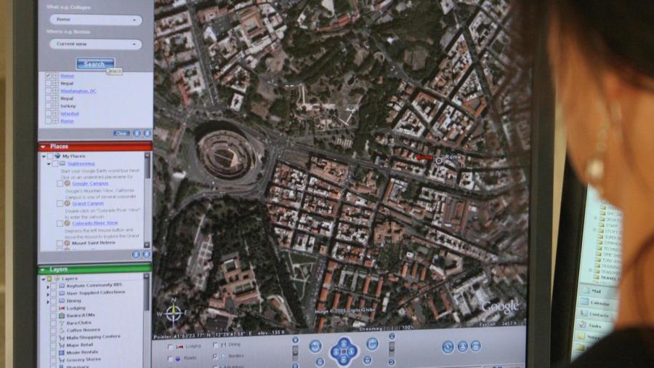Click the Movie Rentals layer icon

tap(62, 353)
